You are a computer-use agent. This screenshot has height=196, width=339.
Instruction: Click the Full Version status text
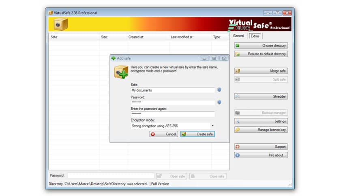[160, 184]
